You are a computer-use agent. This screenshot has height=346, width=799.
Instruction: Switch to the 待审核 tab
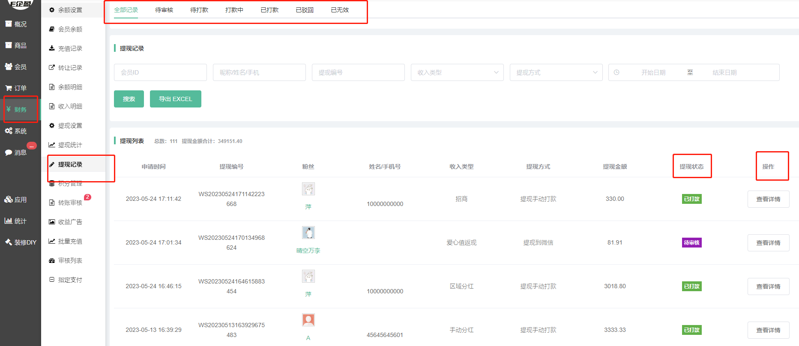[164, 10]
